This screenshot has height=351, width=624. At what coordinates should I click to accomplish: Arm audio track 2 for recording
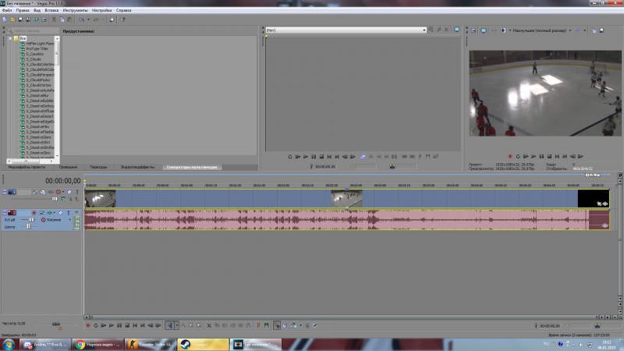click(34, 213)
